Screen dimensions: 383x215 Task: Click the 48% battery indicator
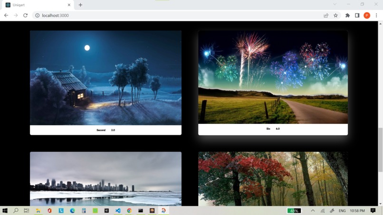click(294, 211)
